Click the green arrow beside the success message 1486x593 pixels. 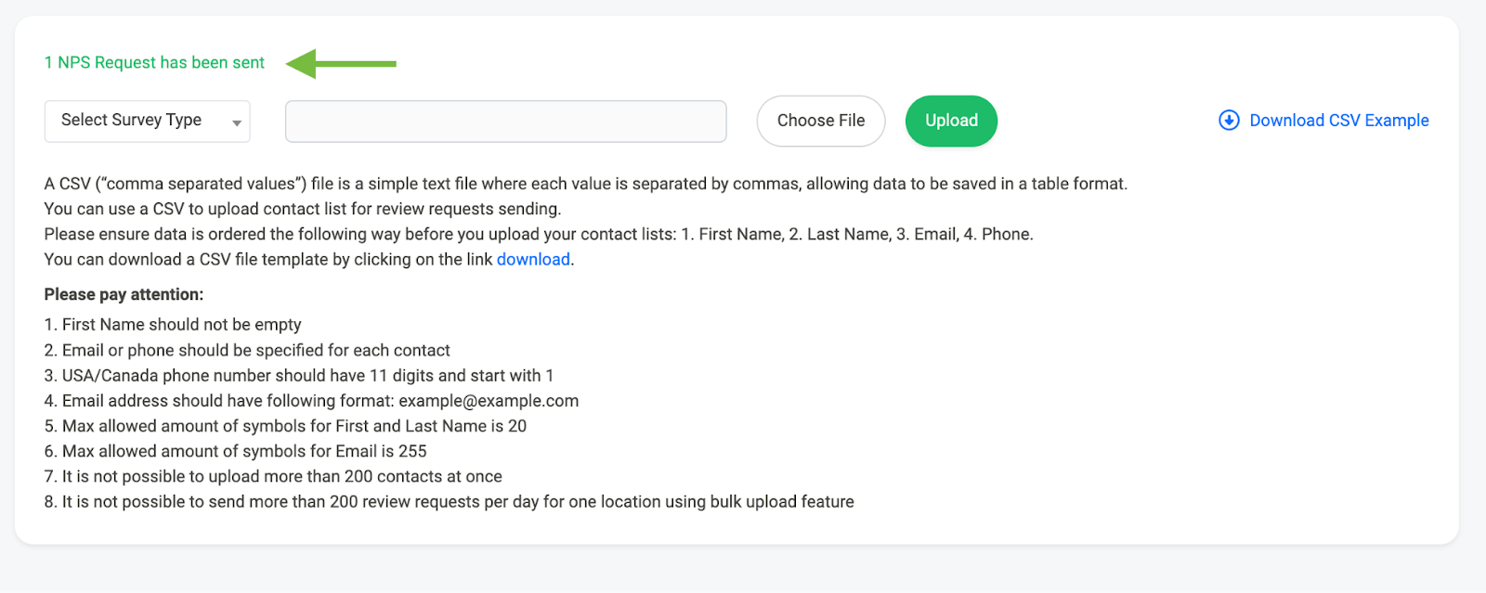(x=341, y=63)
